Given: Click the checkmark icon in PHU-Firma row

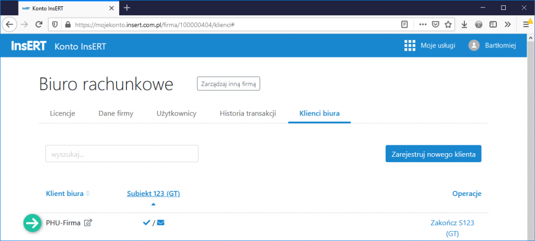Looking at the screenshot, I should pyautogui.click(x=146, y=223).
